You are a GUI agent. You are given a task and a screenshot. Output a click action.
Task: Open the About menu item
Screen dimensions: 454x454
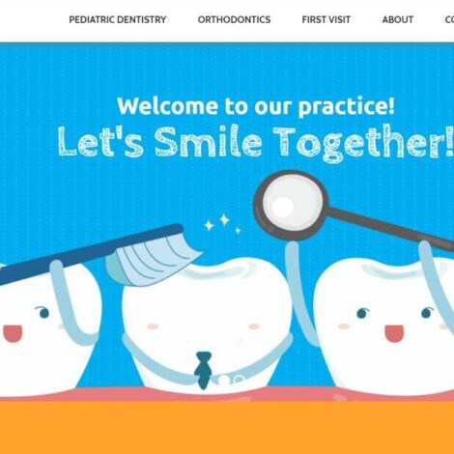point(398,19)
